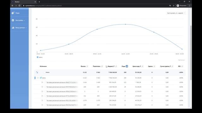Image resolution: width=202 pixels, height=113 pixels.
Task: Collapse the demo source row
Action: 38,78
